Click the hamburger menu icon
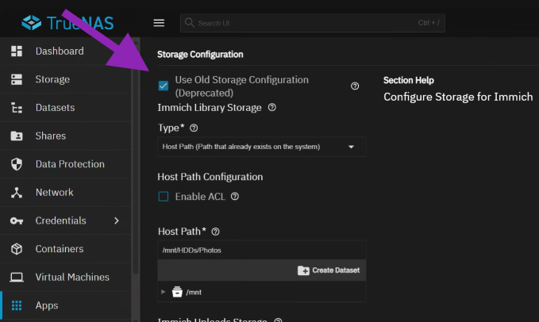The image size is (539, 322). pos(159,23)
